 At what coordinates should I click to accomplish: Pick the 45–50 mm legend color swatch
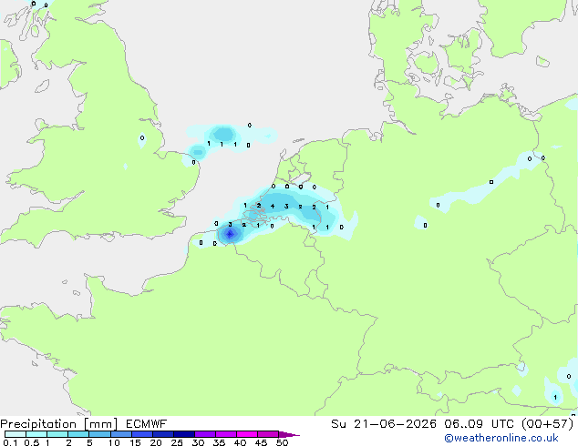click(x=268, y=434)
